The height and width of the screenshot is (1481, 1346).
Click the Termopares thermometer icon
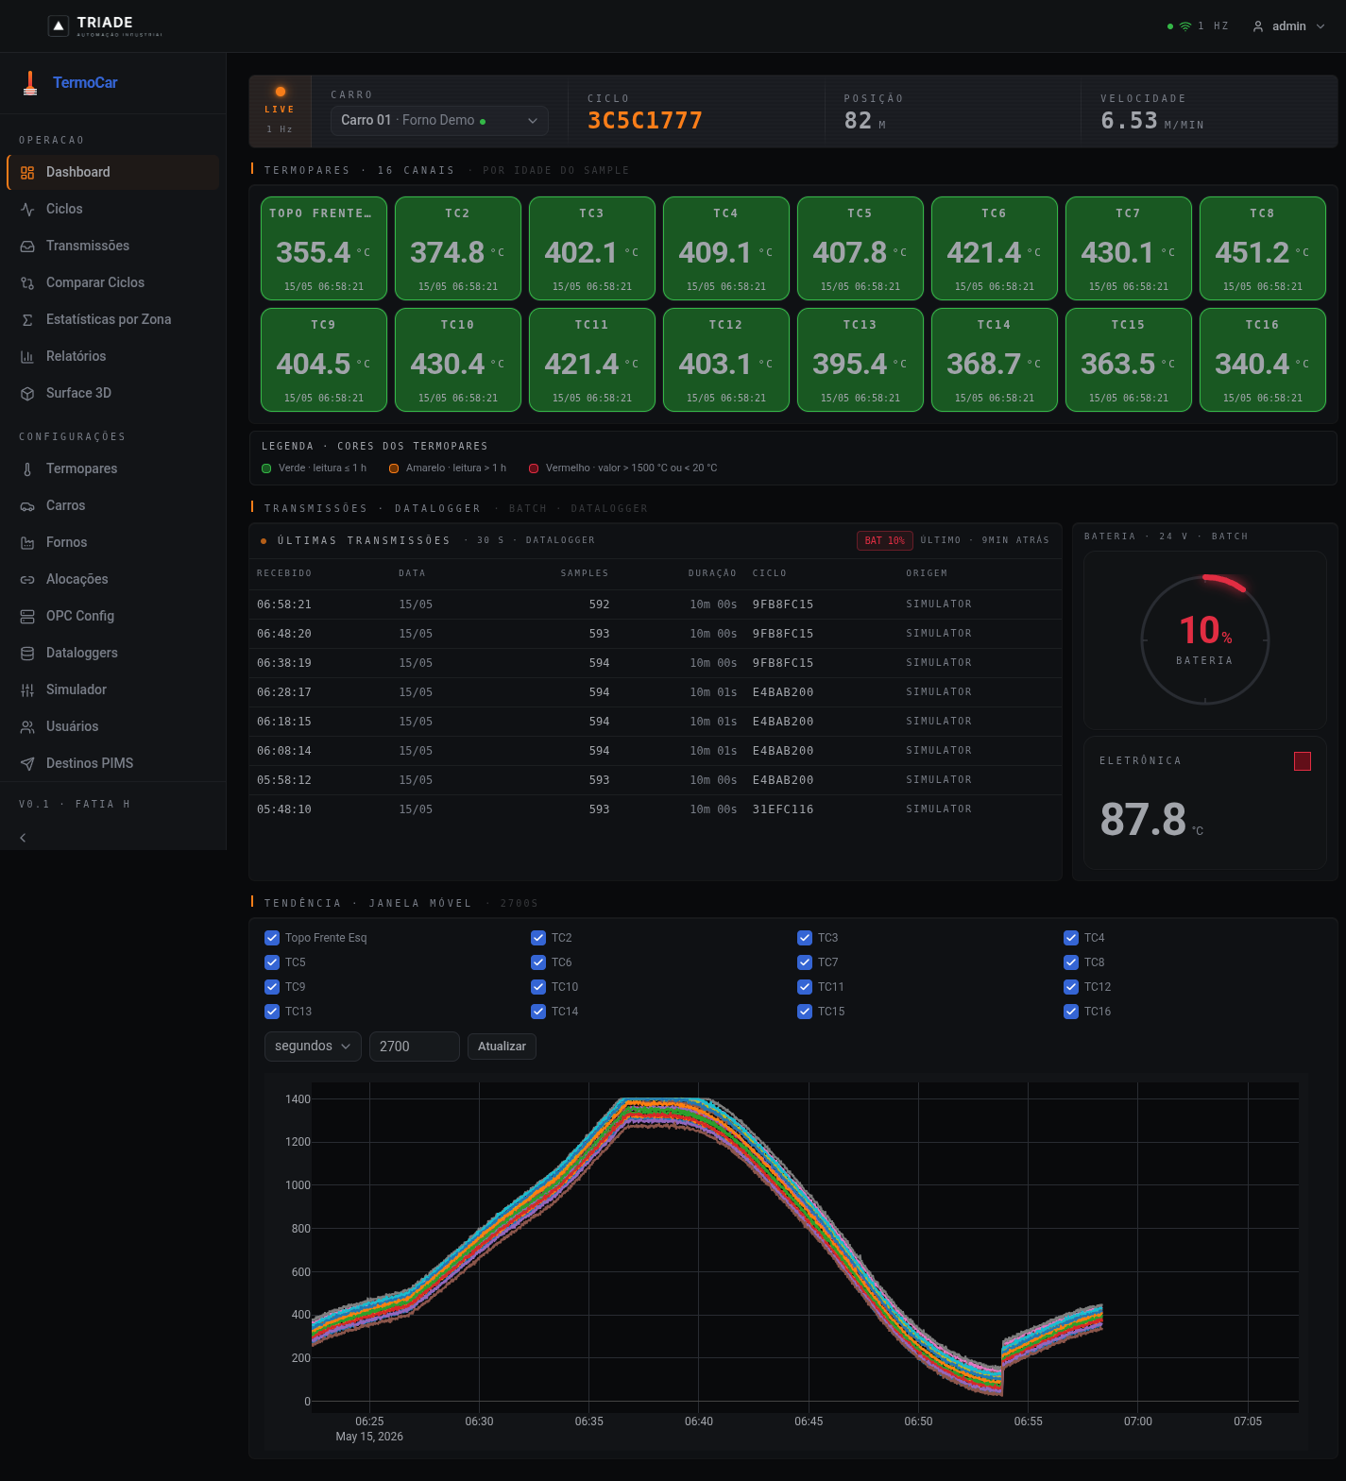[27, 468]
